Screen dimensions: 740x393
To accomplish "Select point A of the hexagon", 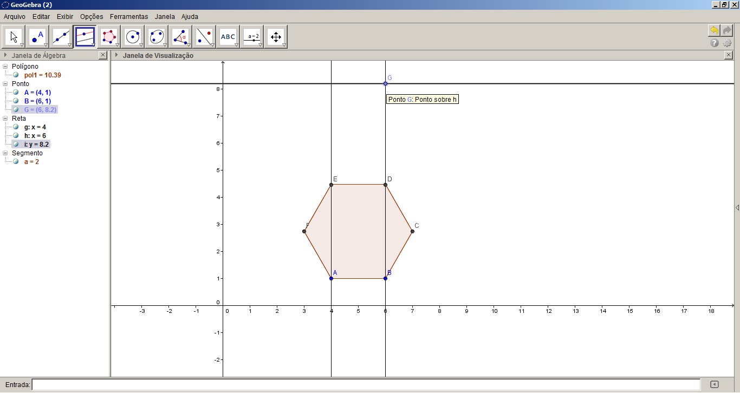I will tap(331, 278).
